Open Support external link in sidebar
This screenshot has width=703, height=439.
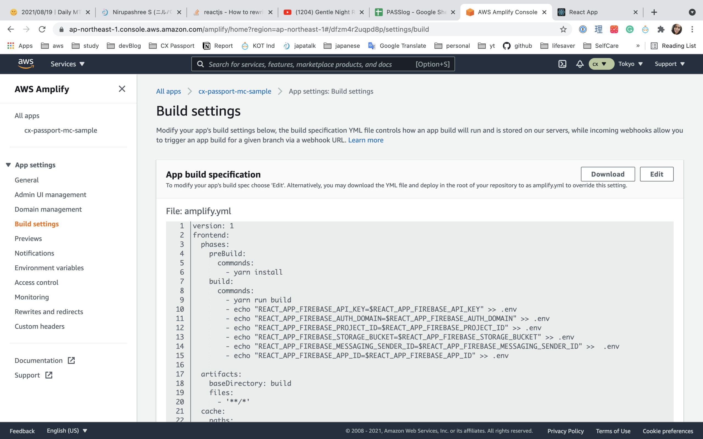click(x=27, y=375)
